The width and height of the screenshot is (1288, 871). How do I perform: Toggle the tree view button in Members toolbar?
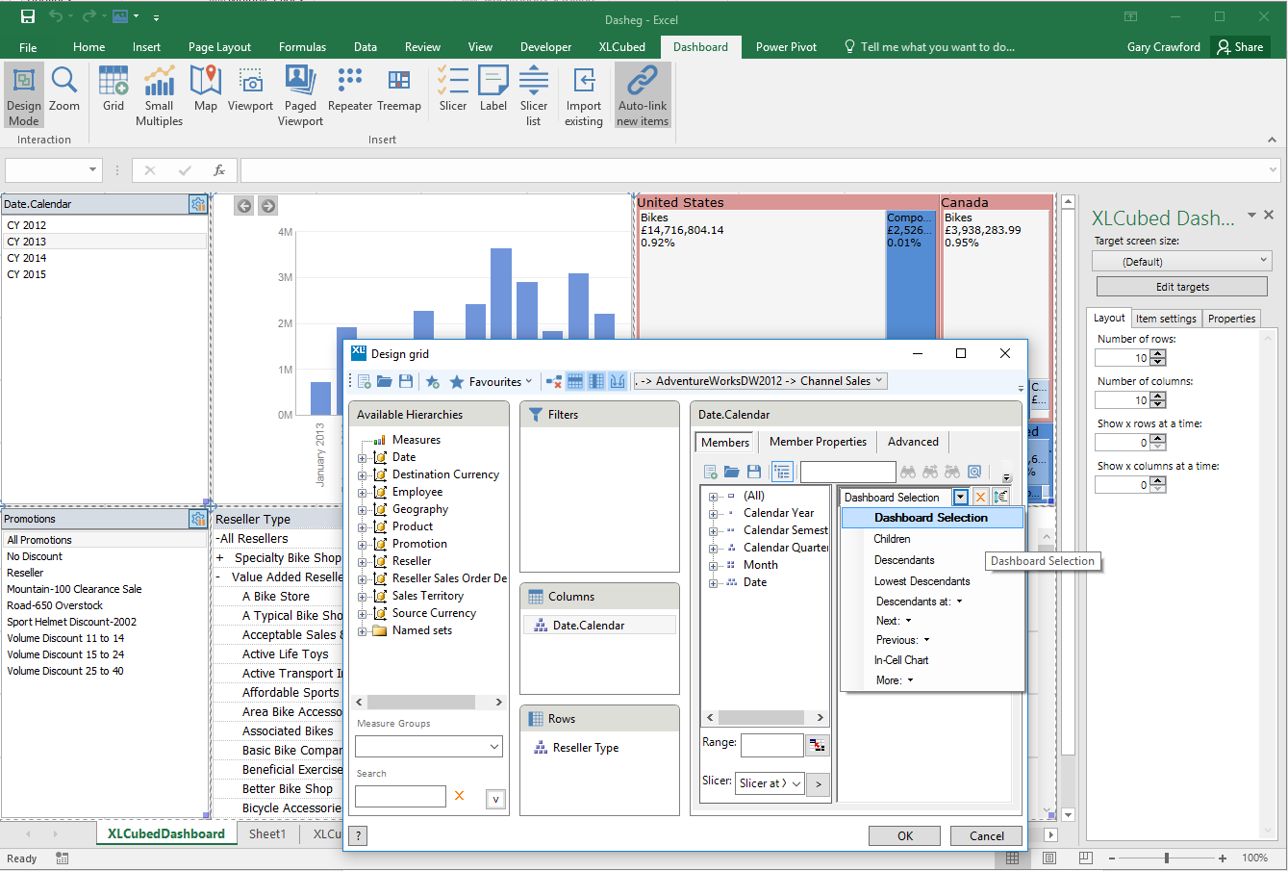[x=781, y=472]
